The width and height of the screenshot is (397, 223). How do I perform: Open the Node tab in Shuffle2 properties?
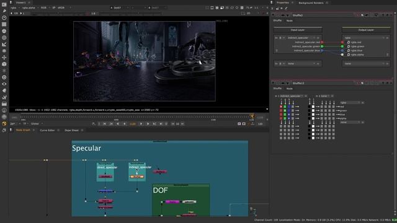290,20
